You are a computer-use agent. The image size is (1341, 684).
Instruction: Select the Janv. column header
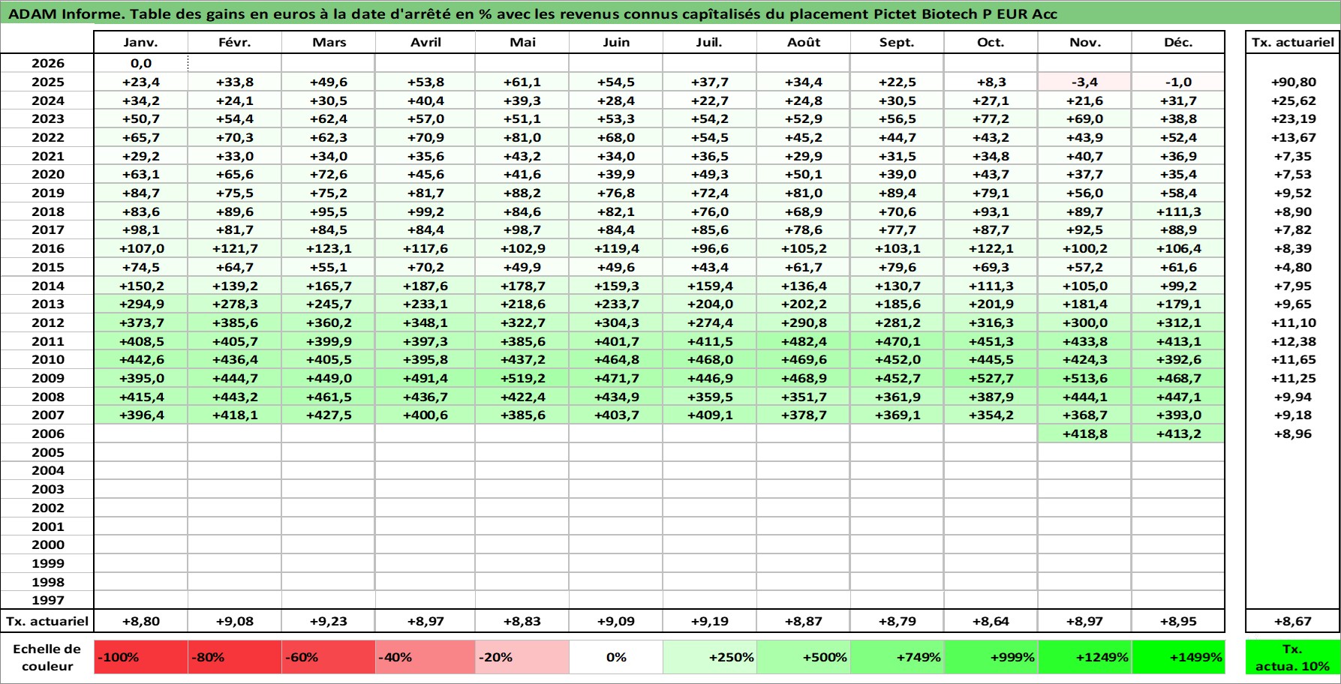(x=141, y=42)
